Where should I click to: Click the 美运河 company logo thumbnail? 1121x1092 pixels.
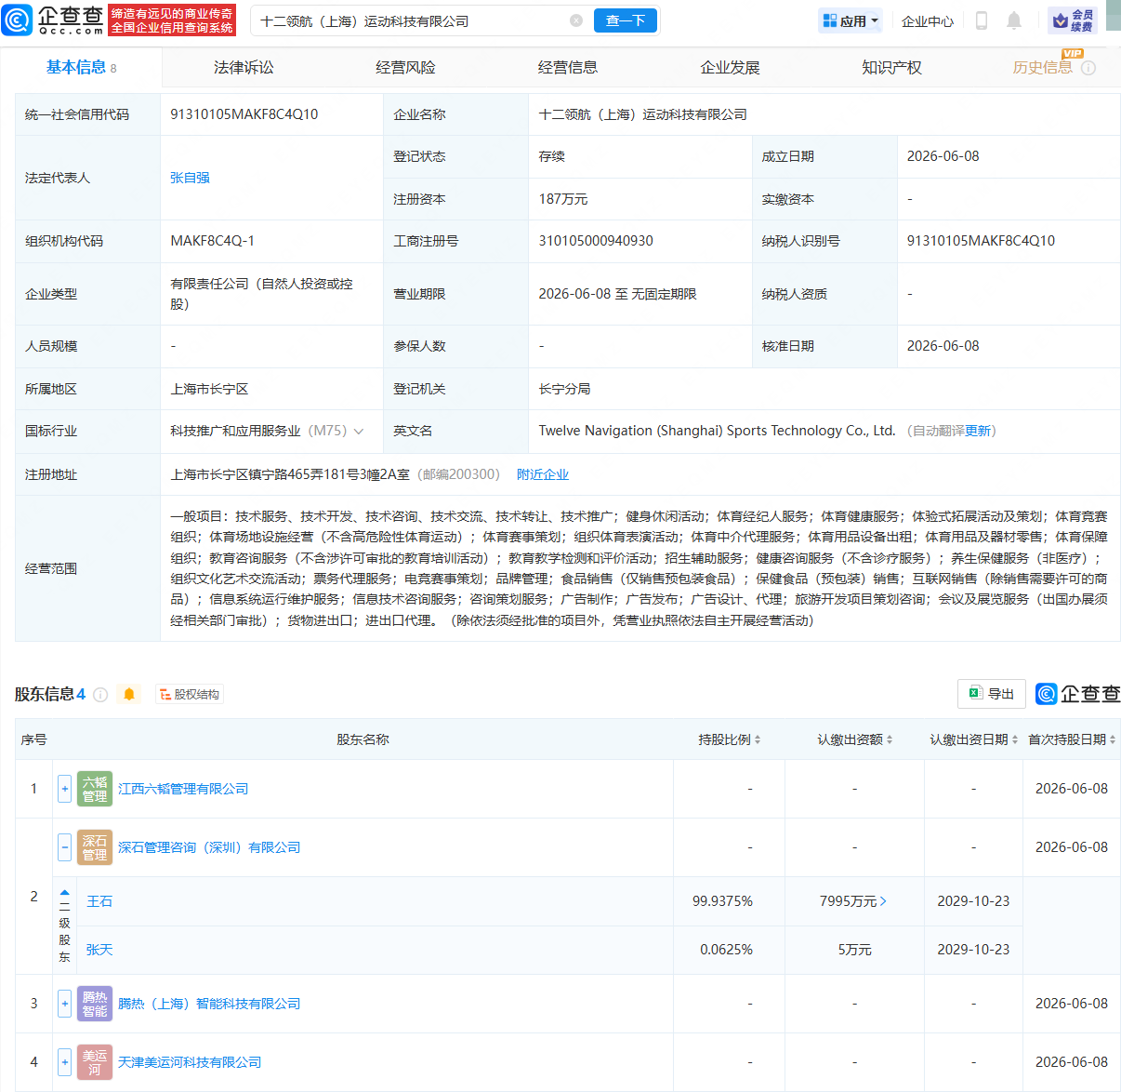(x=95, y=1062)
